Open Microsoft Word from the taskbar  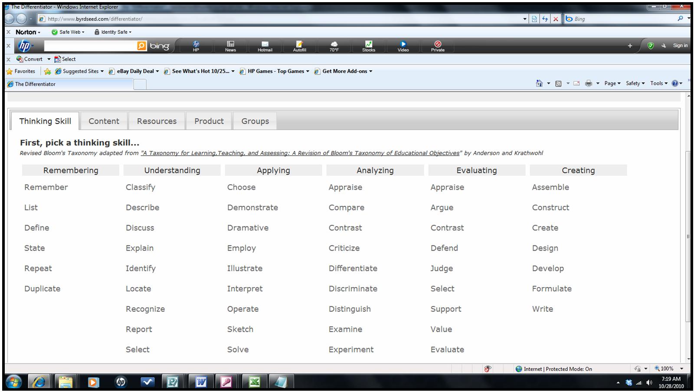coord(201,382)
